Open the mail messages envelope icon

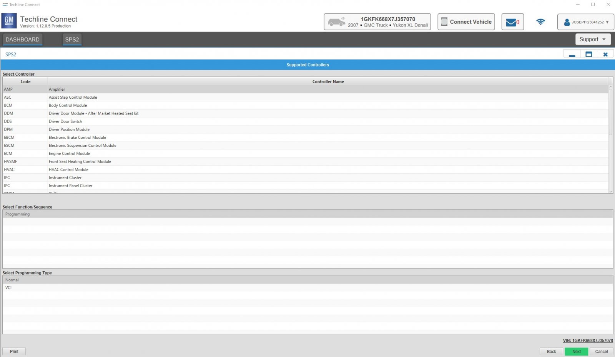(511, 22)
